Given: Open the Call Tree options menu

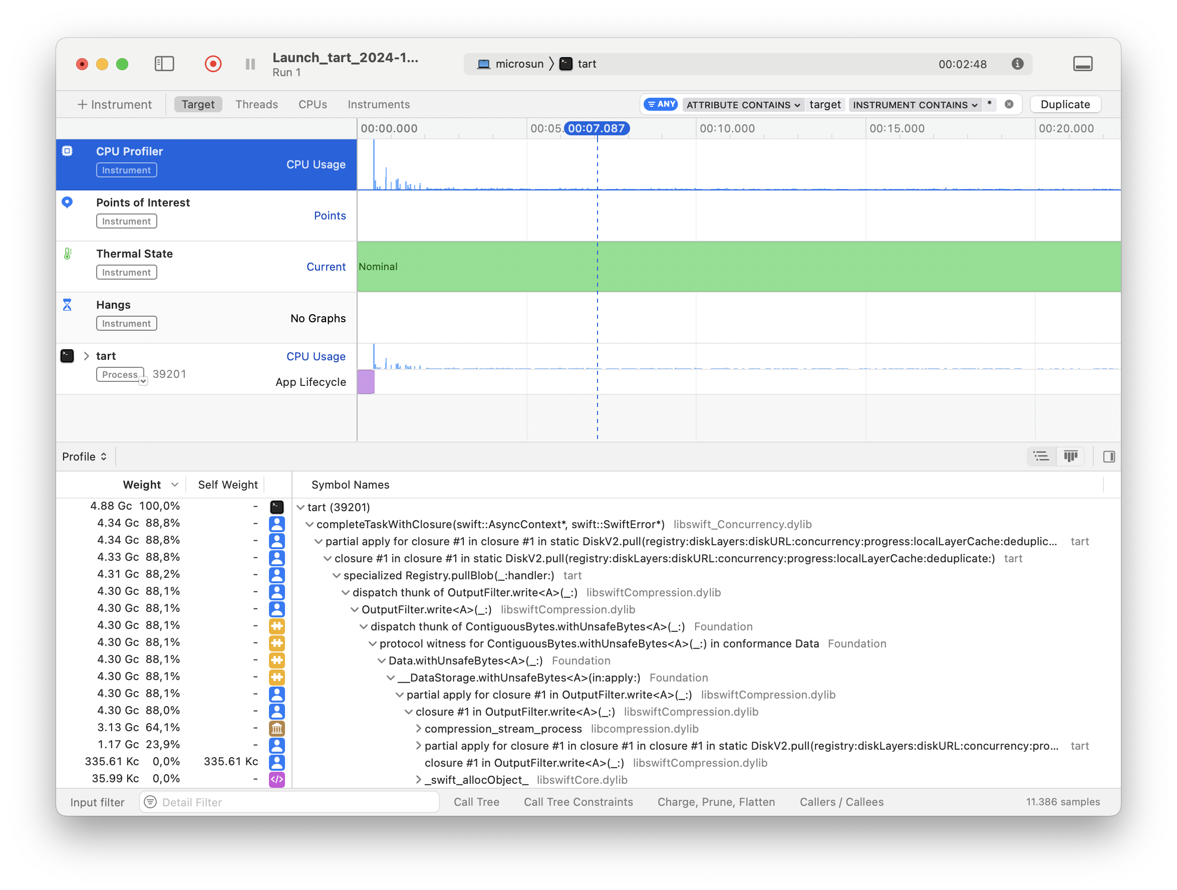Looking at the screenshot, I should click(x=476, y=802).
